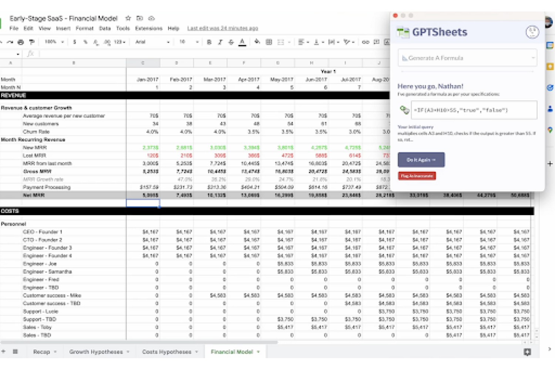
Task: Open the text color picker
Action: 242,42
